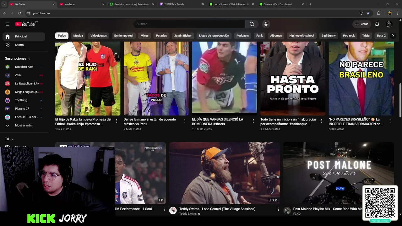This screenshot has height=226, width=402.
Task: Bookmark page with star icon
Action: point(368,13)
